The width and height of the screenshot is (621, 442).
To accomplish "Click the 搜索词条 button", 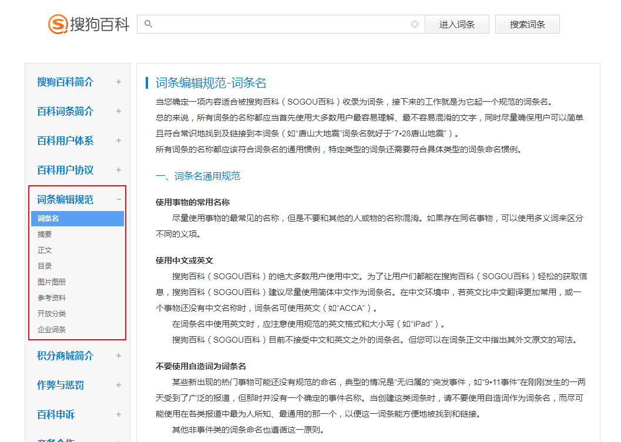I will tap(527, 24).
